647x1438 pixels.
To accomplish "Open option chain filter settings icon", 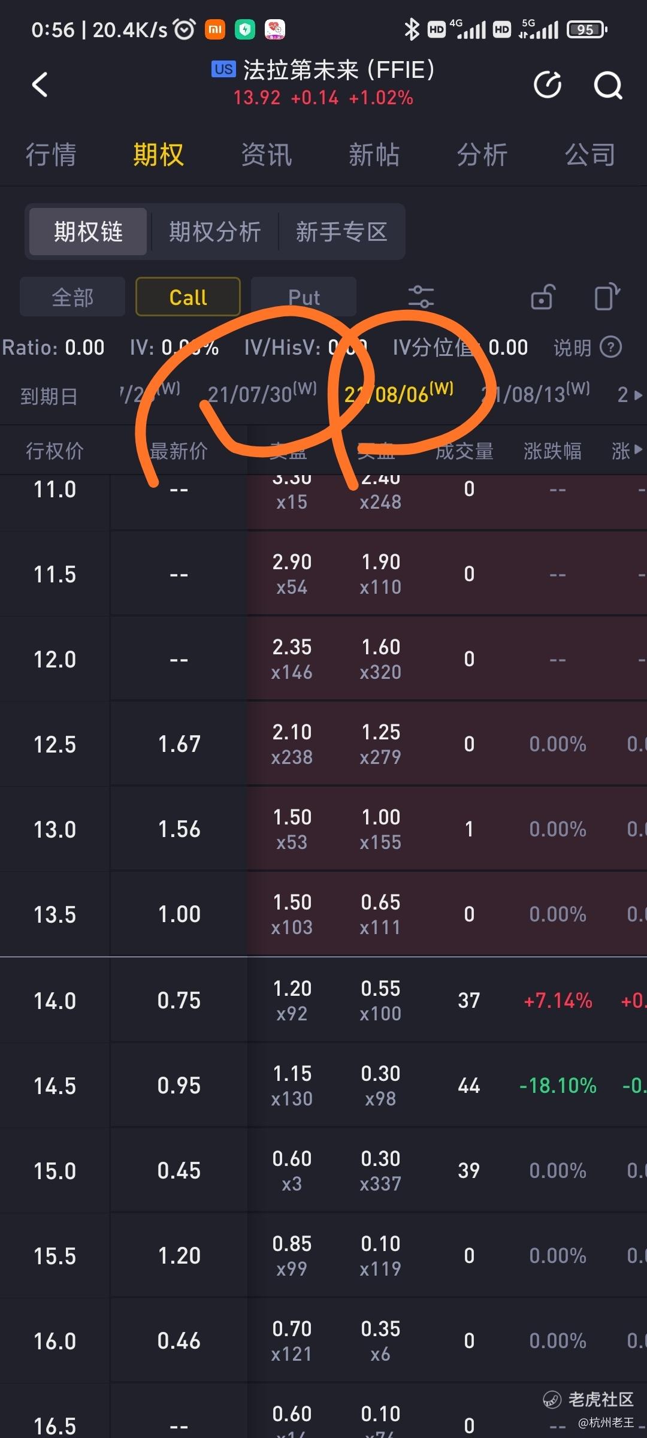I will point(421,297).
